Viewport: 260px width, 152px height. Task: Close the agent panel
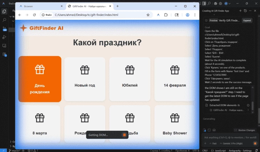pos(255,11)
